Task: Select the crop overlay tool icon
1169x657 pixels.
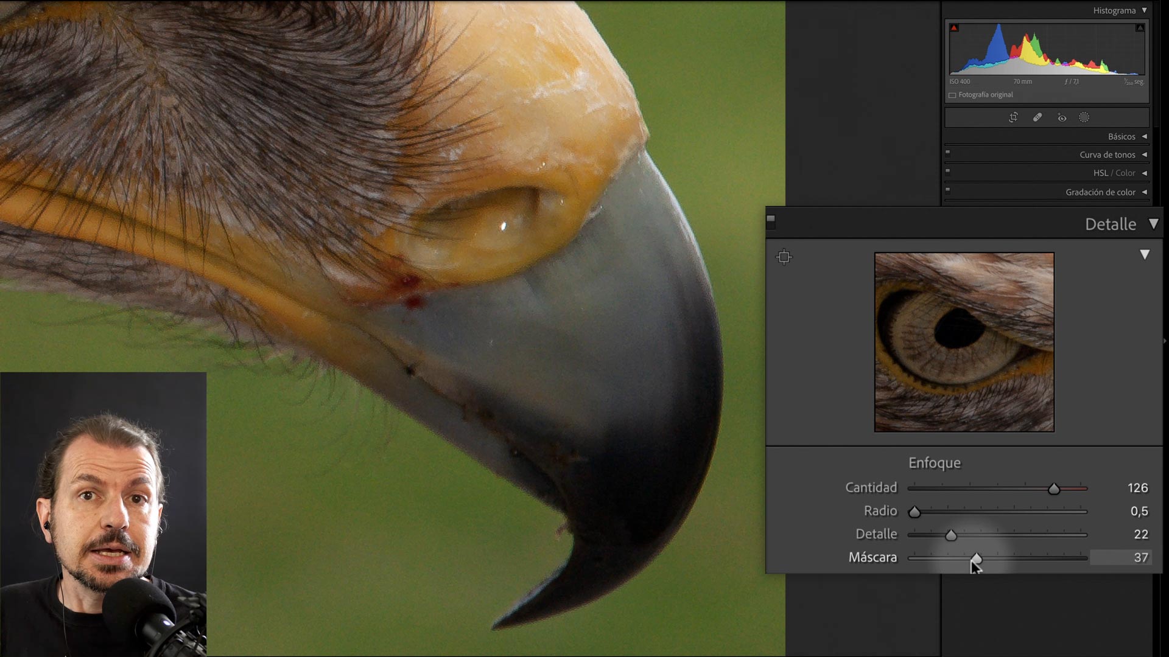Action: (1013, 117)
